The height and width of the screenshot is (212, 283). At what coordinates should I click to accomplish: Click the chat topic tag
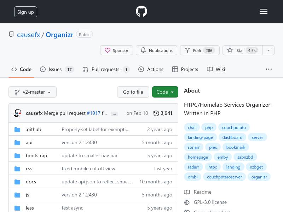coord(192,128)
